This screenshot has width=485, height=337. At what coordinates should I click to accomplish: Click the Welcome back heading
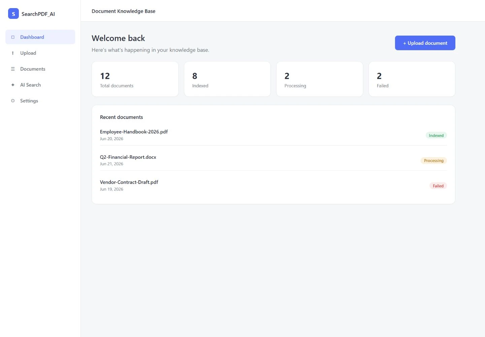tap(118, 38)
